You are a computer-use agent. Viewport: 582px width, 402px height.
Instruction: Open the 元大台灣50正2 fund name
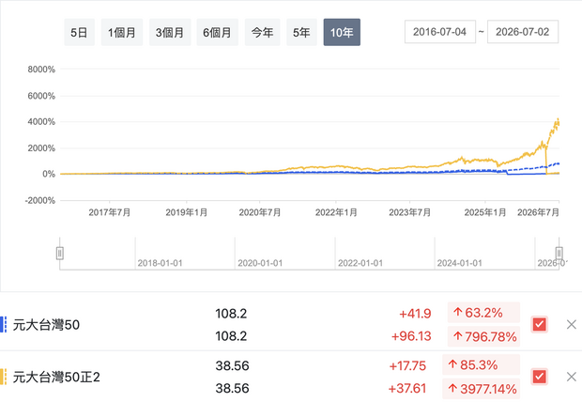click(56, 377)
